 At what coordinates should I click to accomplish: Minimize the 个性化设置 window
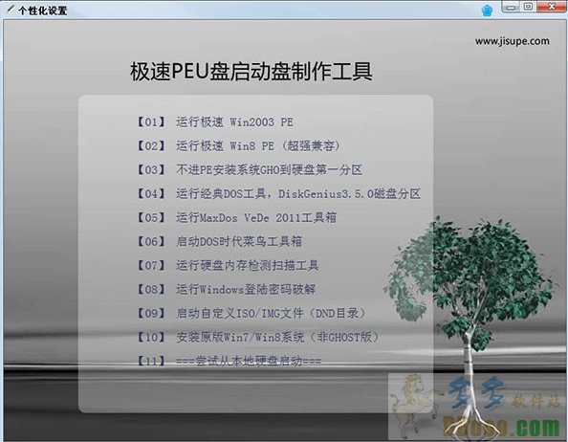click(x=511, y=7)
